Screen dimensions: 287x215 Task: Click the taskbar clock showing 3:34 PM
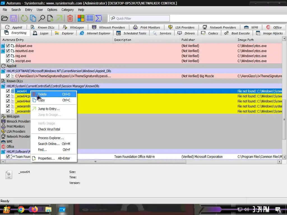(261, 209)
